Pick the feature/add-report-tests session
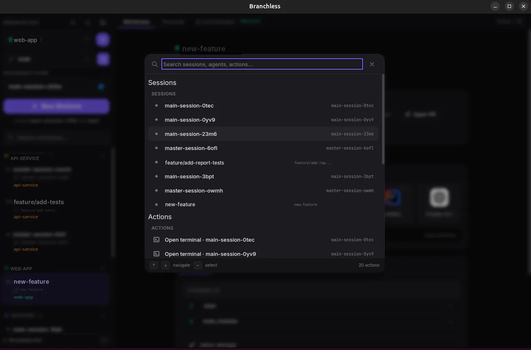This screenshot has width=531, height=350. click(x=263, y=162)
